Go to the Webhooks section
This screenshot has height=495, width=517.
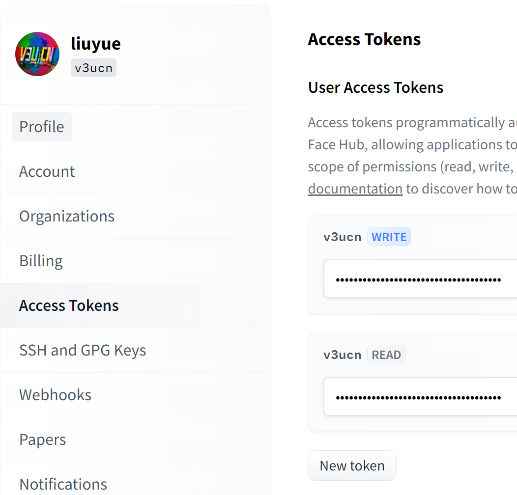click(55, 395)
